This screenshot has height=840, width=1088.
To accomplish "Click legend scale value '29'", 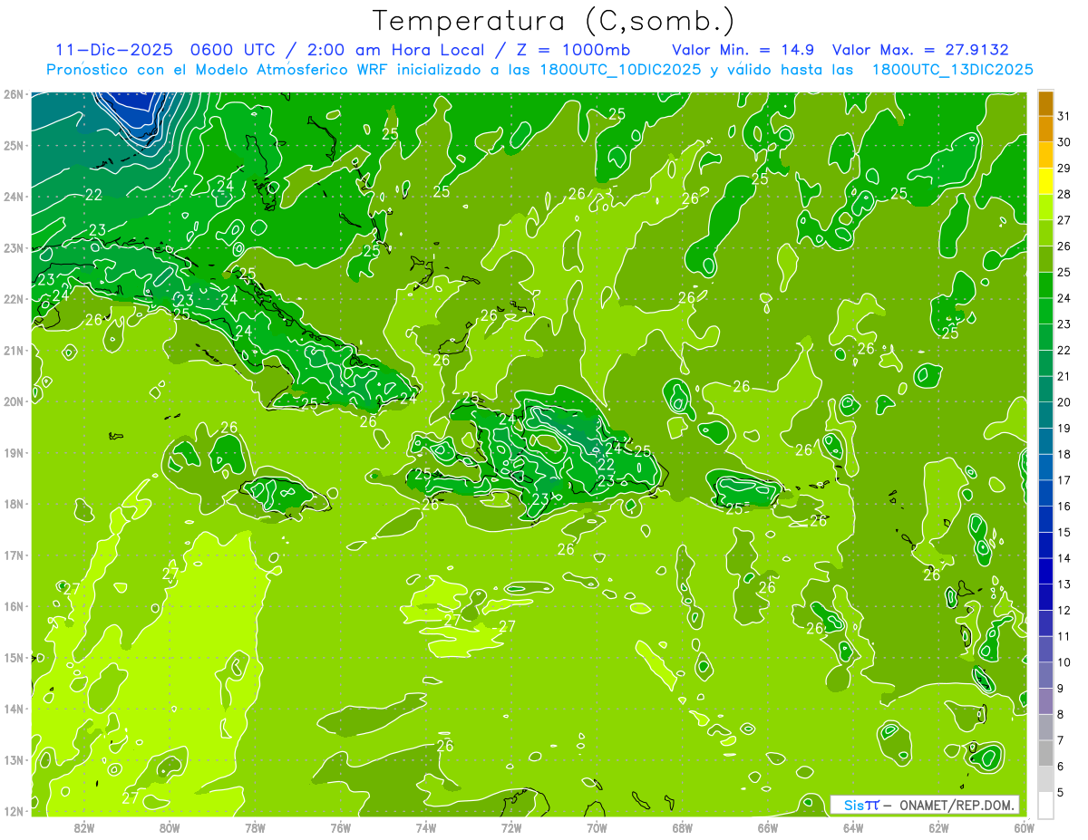I will [x=1064, y=169].
